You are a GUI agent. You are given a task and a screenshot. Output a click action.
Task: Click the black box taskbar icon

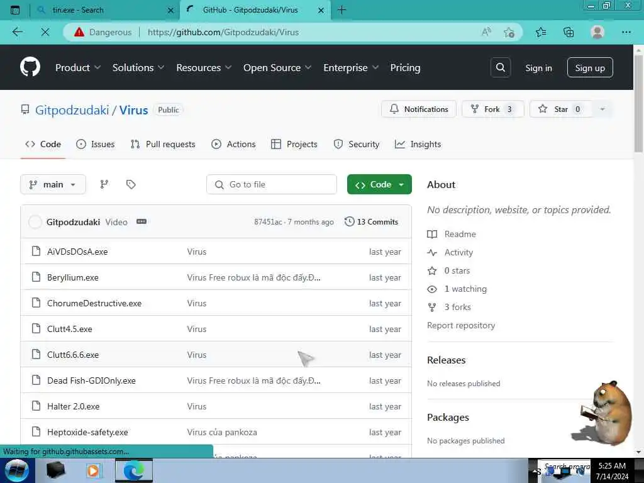pos(55,470)
